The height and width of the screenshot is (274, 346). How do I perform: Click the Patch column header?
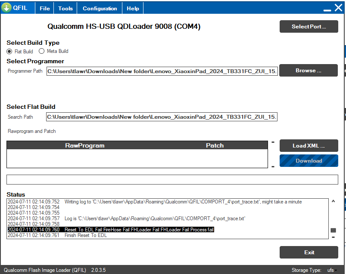point(215,145)
